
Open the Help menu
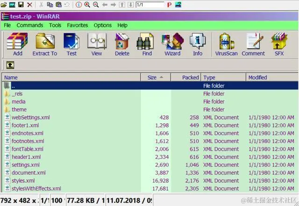(122, 25)
